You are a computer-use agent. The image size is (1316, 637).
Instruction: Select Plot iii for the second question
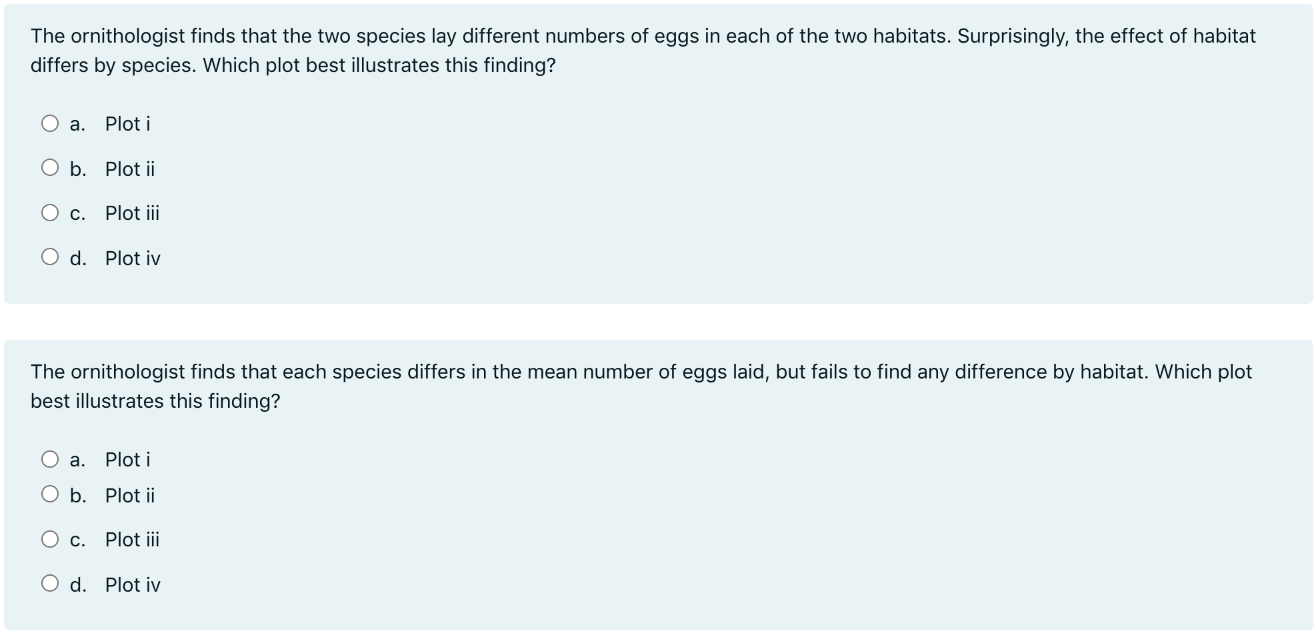(x=51, y=539)
